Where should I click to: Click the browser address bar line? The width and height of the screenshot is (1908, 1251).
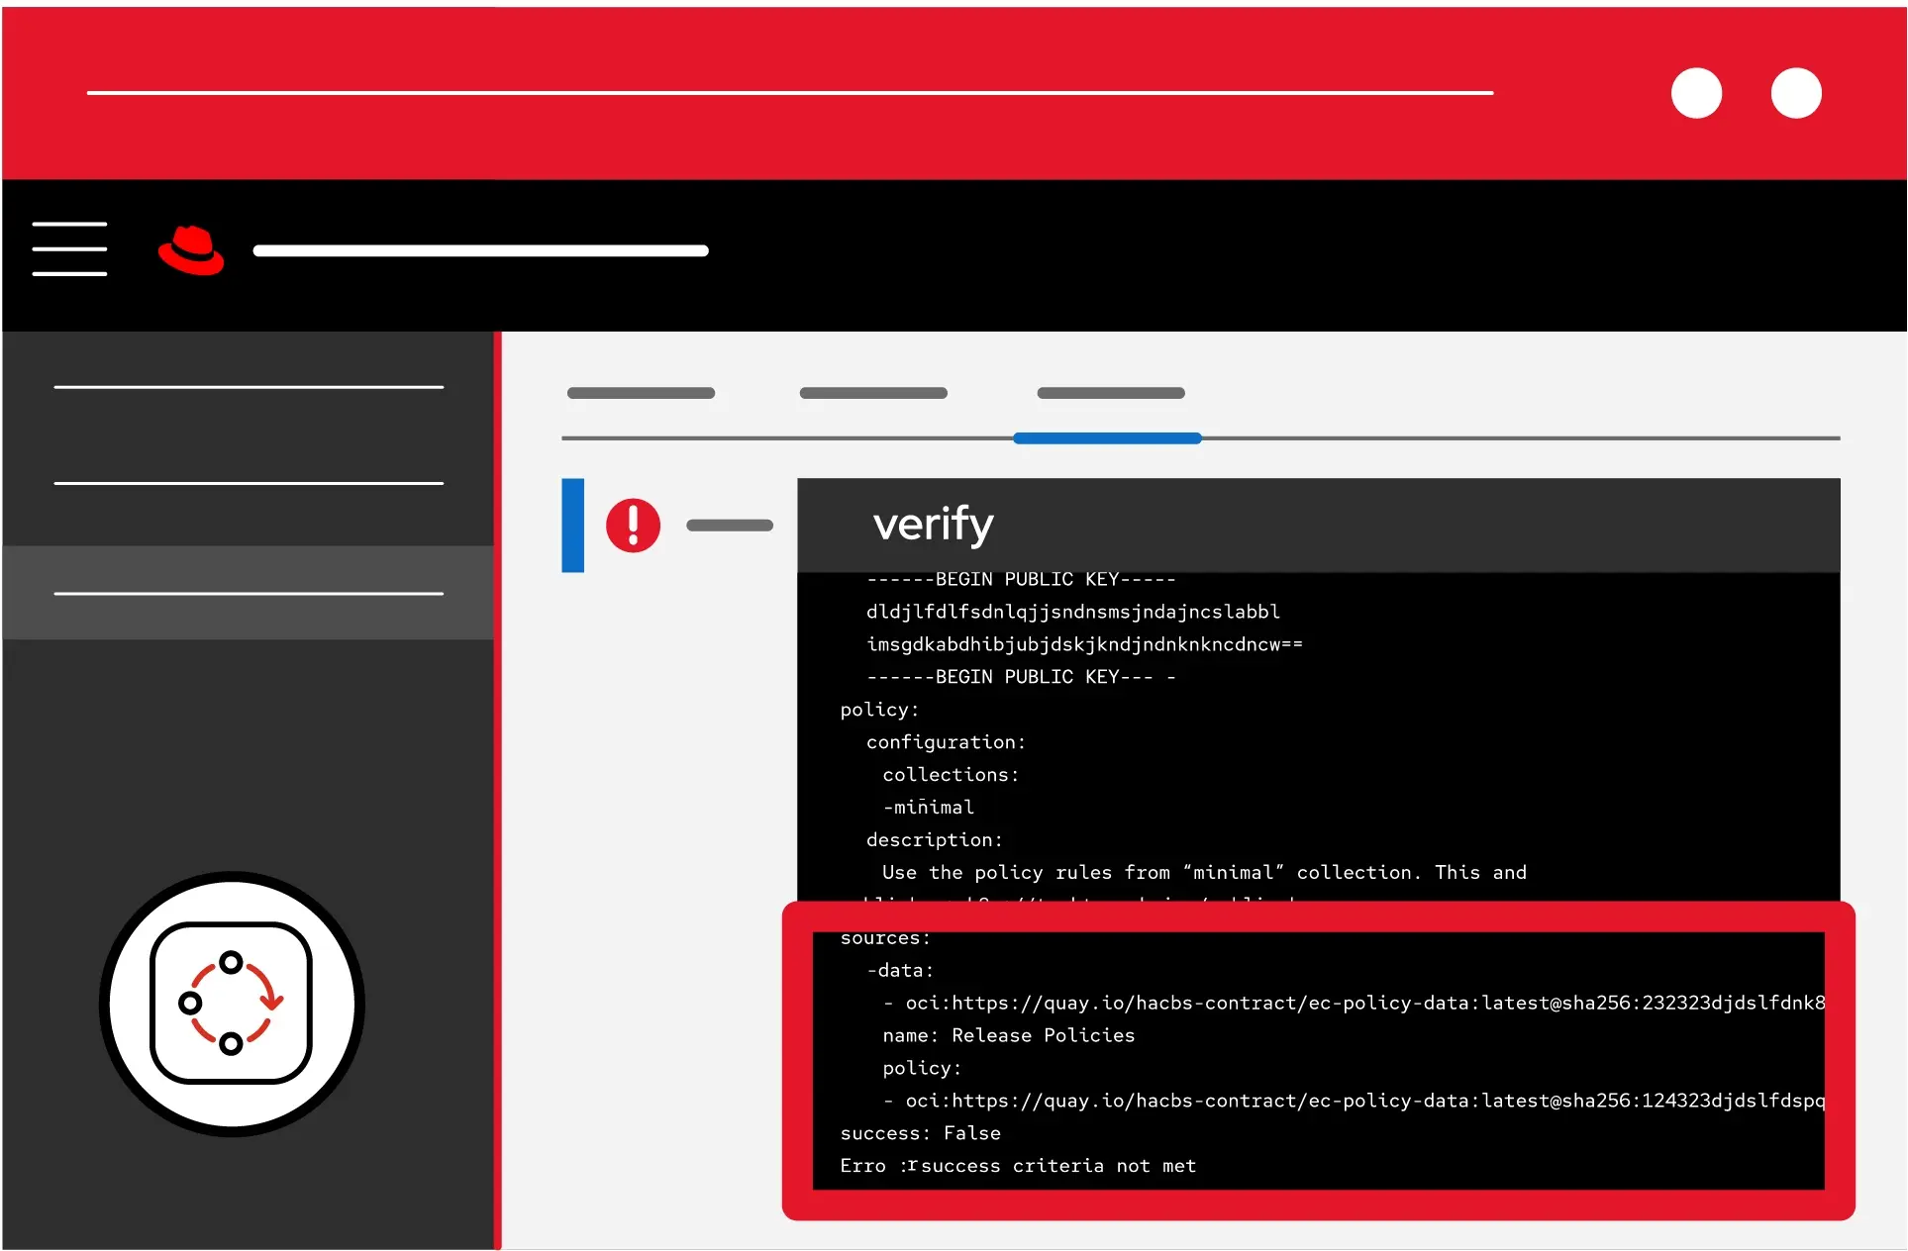pyautogui.click(x=790, y=93)
